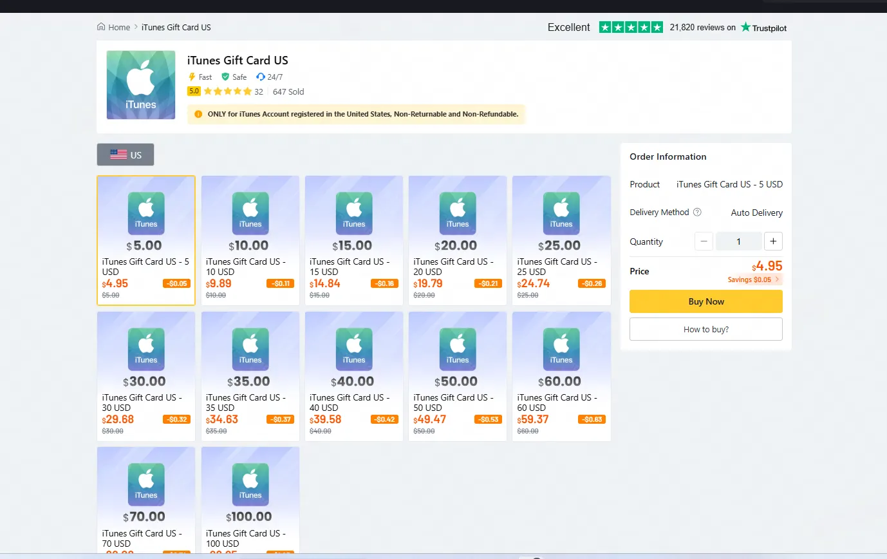Click the -$0.11 discount badge

tap(281, 283)
